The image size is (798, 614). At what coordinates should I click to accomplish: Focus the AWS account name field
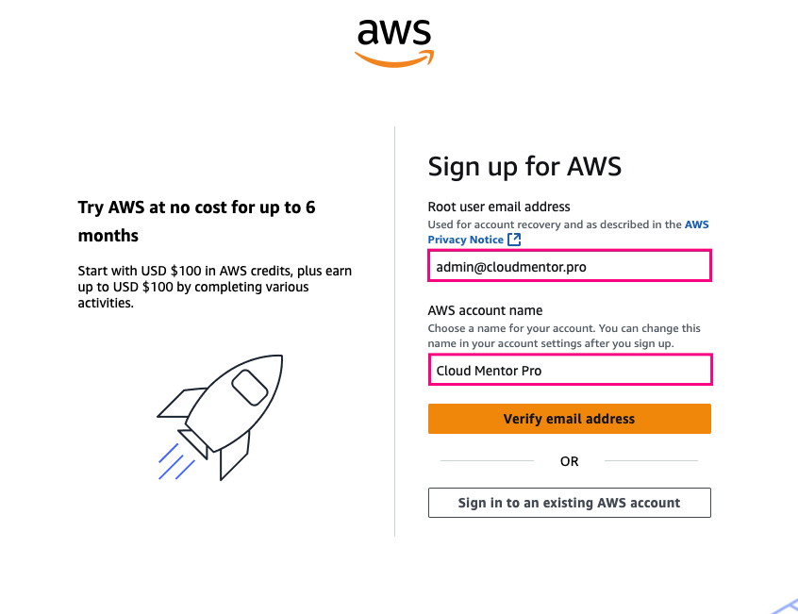click(x=569, y=371)
